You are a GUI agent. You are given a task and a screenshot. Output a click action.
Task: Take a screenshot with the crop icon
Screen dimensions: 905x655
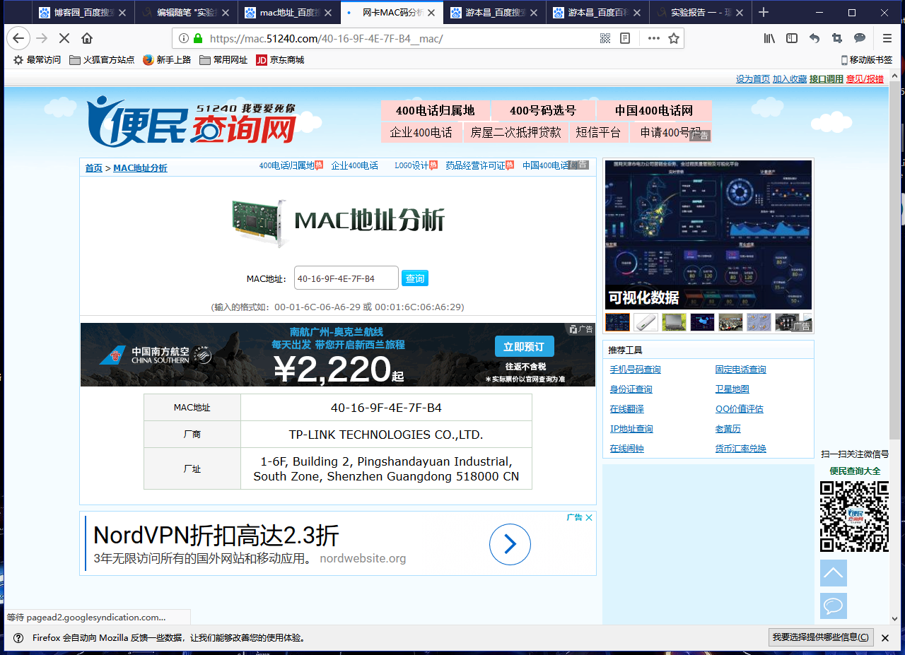coord(837,38)
